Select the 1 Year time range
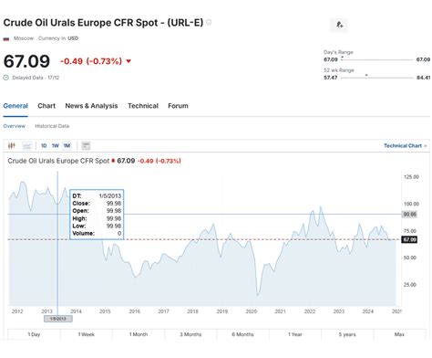Screen dimensions: 432x358 (295, 334)
